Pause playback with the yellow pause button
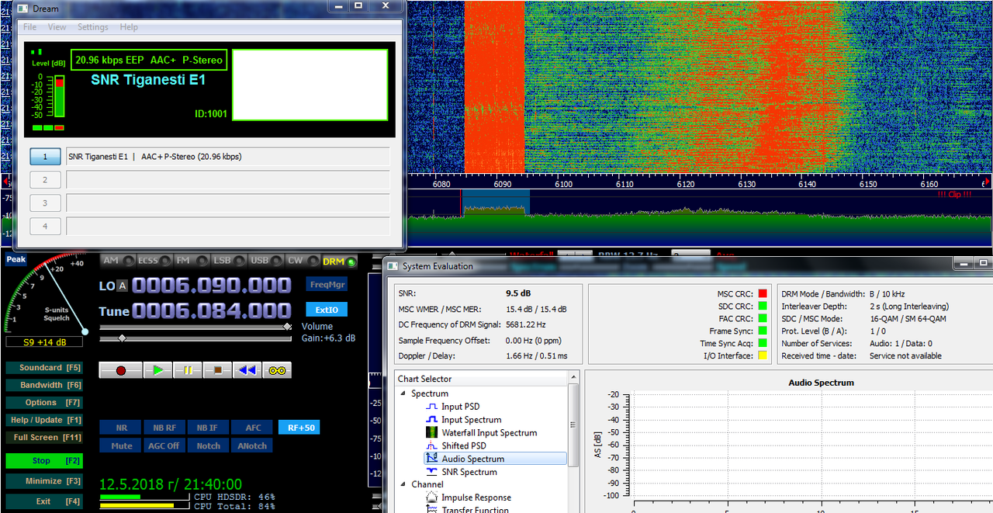Image resolution: width=993 pixels, height=513 pixels. [x=187, y=370]
